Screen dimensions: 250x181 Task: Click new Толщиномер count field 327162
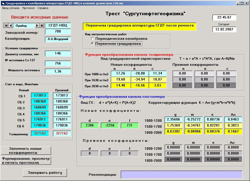(x=40, y=133)
